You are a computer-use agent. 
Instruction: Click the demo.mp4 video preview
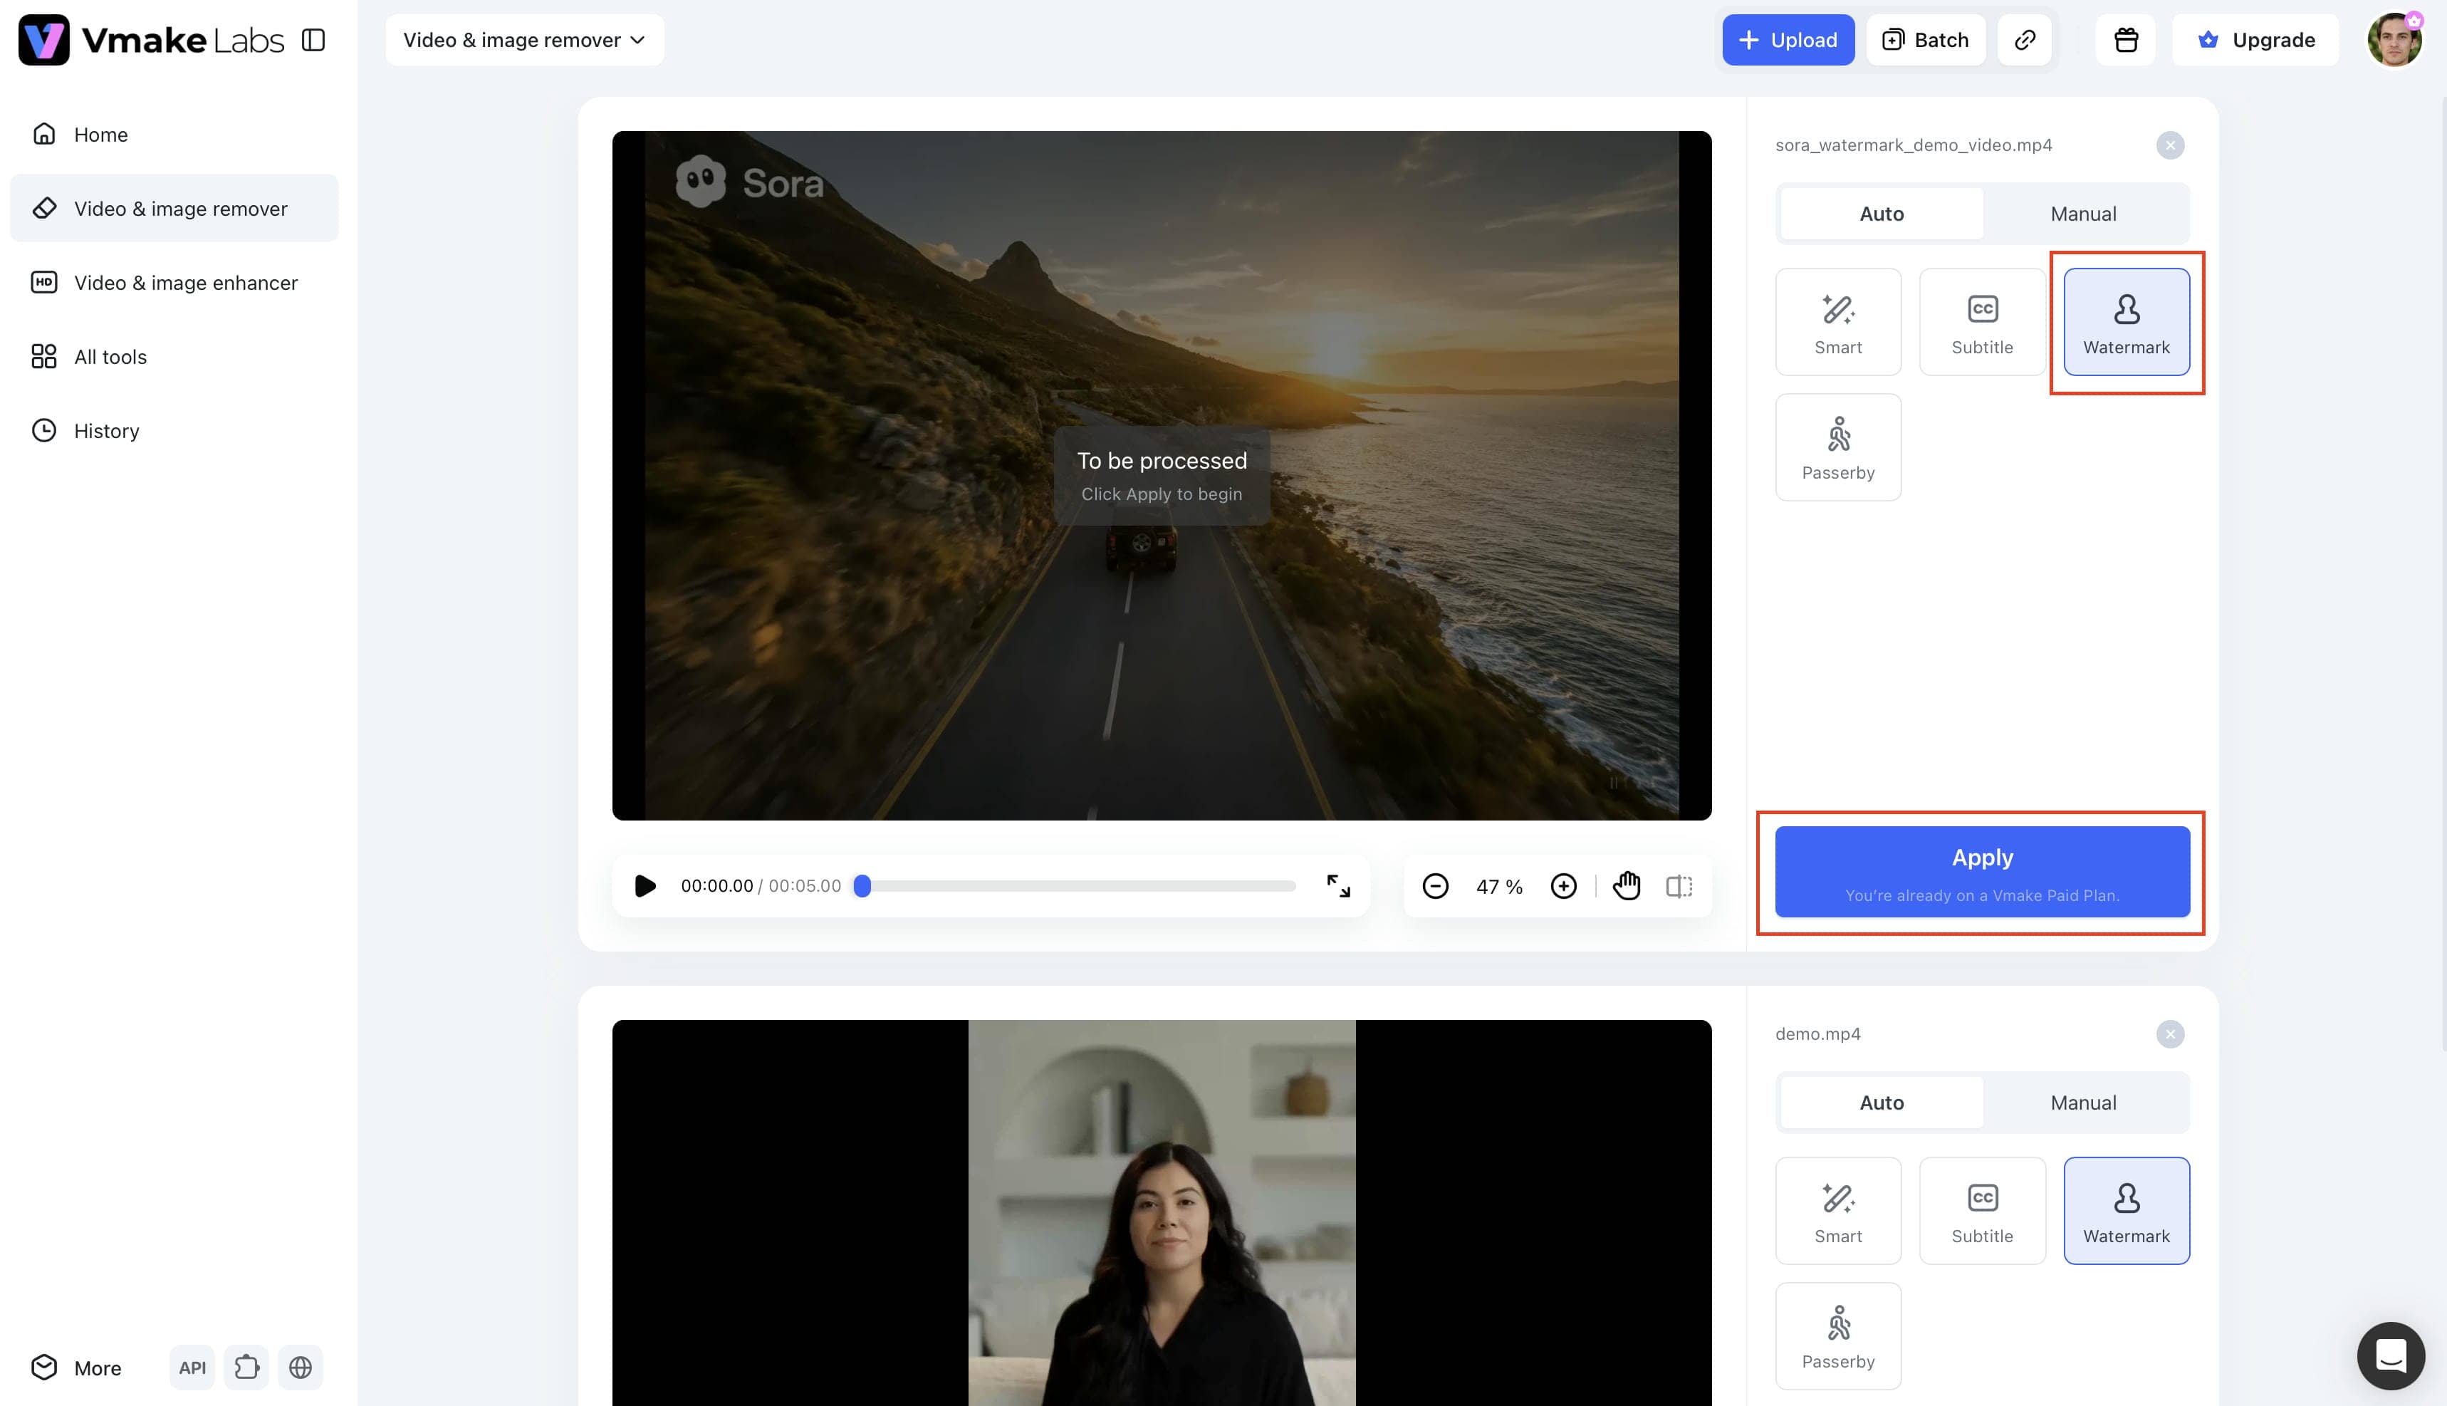(x=1162, y=1213)
